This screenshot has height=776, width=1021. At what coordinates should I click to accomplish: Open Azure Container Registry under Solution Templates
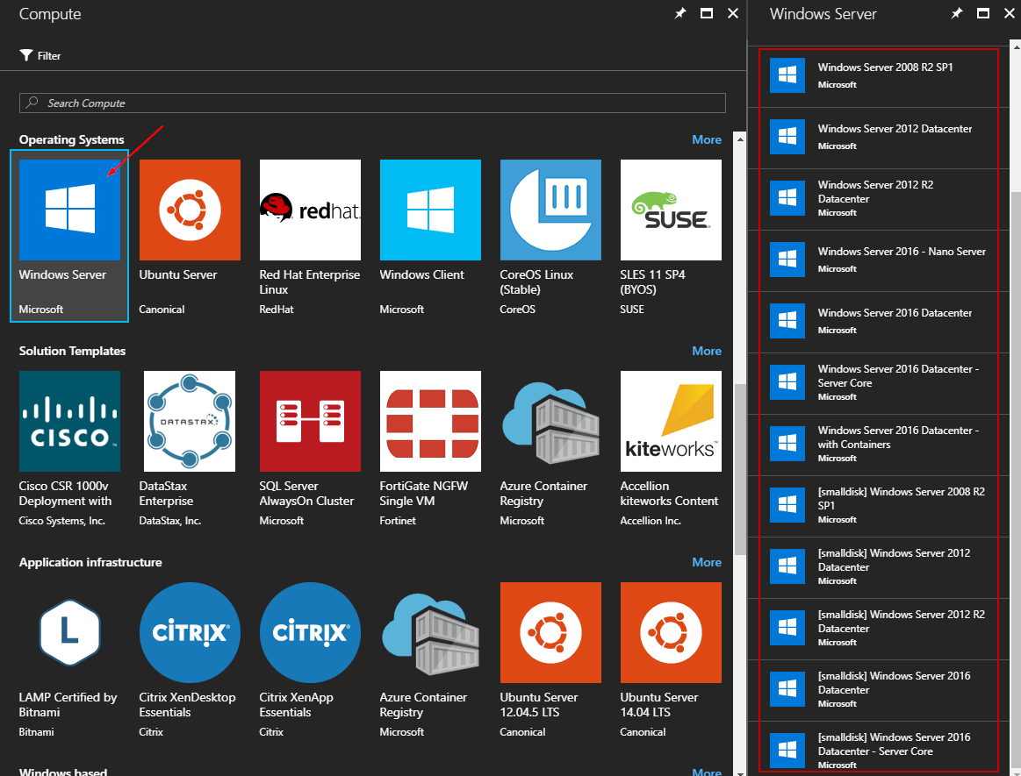pyautogui.click(x=550, y=449)
